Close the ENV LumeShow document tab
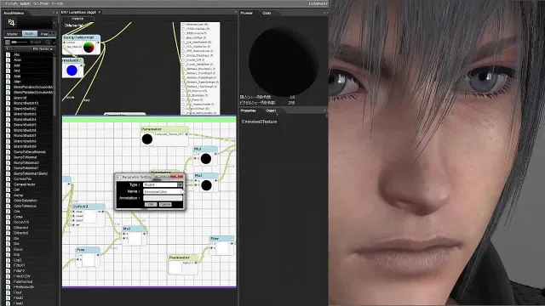Screen dimensions: 545x306 click(100, 12)
